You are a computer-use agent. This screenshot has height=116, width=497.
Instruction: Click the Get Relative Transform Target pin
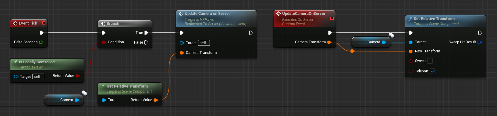tap(104, 100)
